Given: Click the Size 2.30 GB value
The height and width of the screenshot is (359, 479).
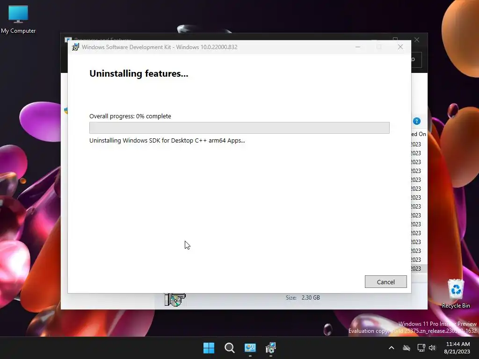Looking at the screenshot, I should [311, 298].
